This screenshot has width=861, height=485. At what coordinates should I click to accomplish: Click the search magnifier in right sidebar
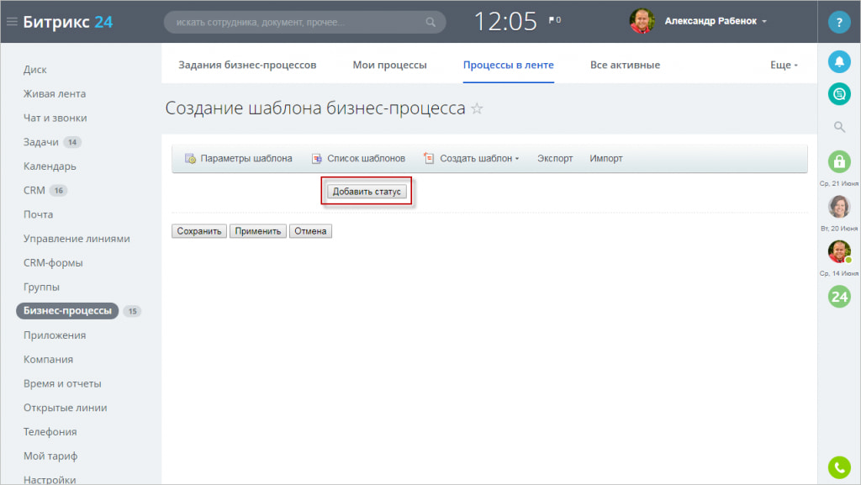[x=839, y=127]
